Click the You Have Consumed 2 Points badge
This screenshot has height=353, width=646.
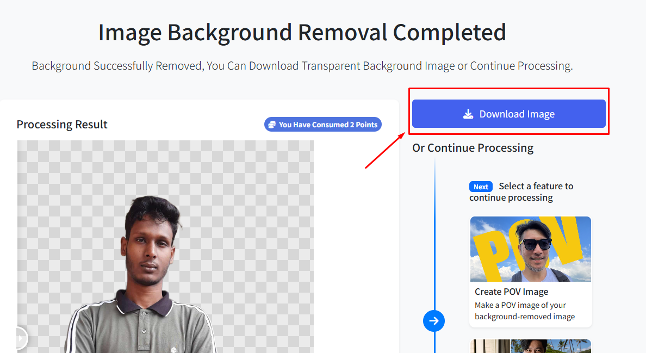coord(322,124)
